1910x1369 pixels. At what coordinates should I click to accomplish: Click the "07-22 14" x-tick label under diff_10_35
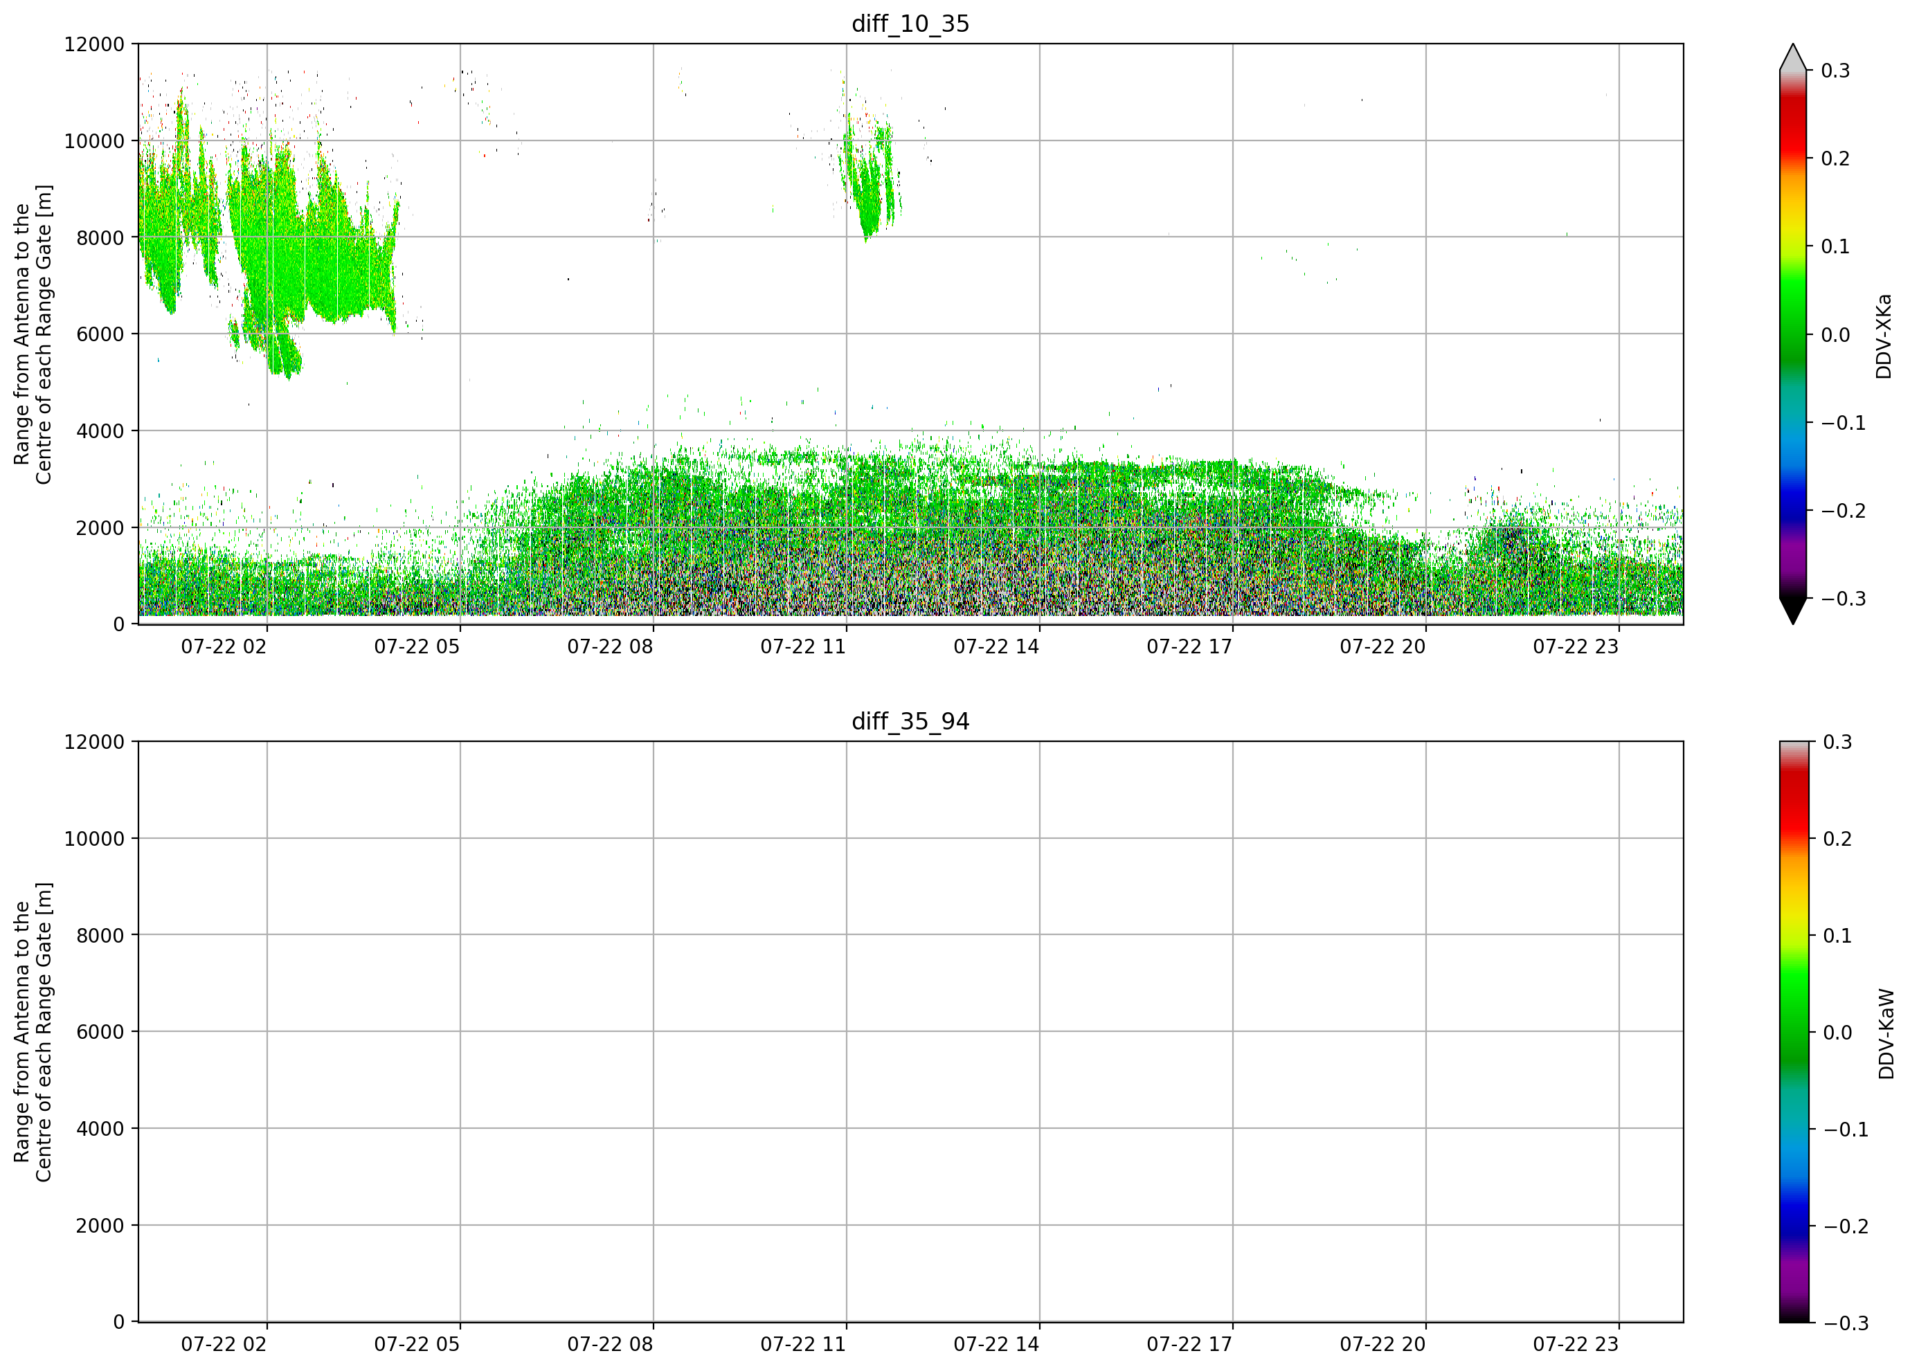996,646
